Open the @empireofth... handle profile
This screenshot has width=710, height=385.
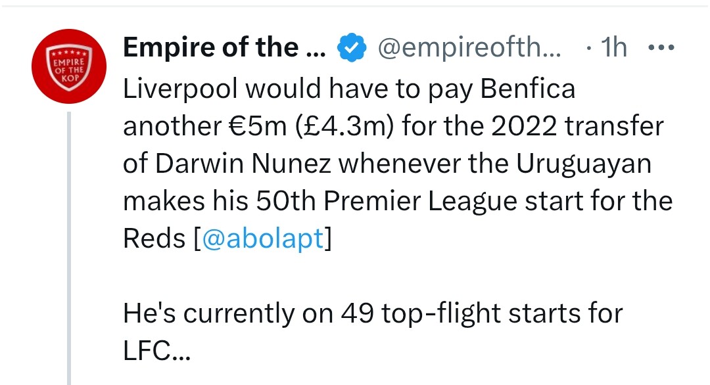tap(469, 47)
